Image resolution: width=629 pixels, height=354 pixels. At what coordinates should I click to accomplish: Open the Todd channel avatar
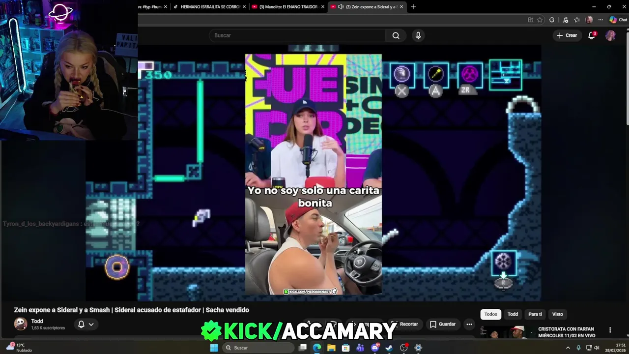[x=21, y=324]
